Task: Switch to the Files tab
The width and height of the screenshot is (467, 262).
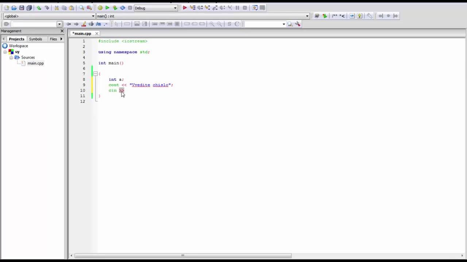Action: pos(53,39)
